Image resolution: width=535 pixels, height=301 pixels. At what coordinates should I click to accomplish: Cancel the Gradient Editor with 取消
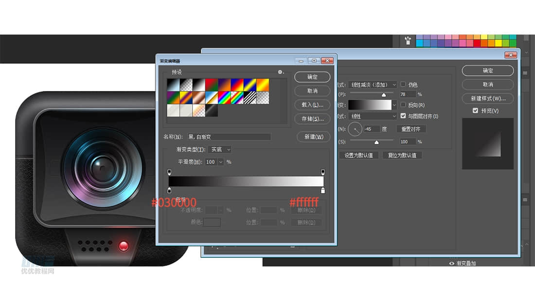click(x=312, y=91)
